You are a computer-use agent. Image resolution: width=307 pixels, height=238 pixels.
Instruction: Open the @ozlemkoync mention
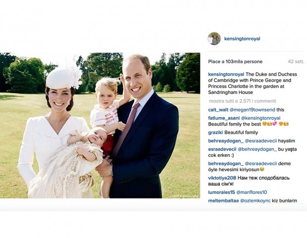[256, 201]
